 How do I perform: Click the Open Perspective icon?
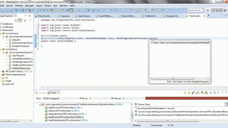(208, 10)
